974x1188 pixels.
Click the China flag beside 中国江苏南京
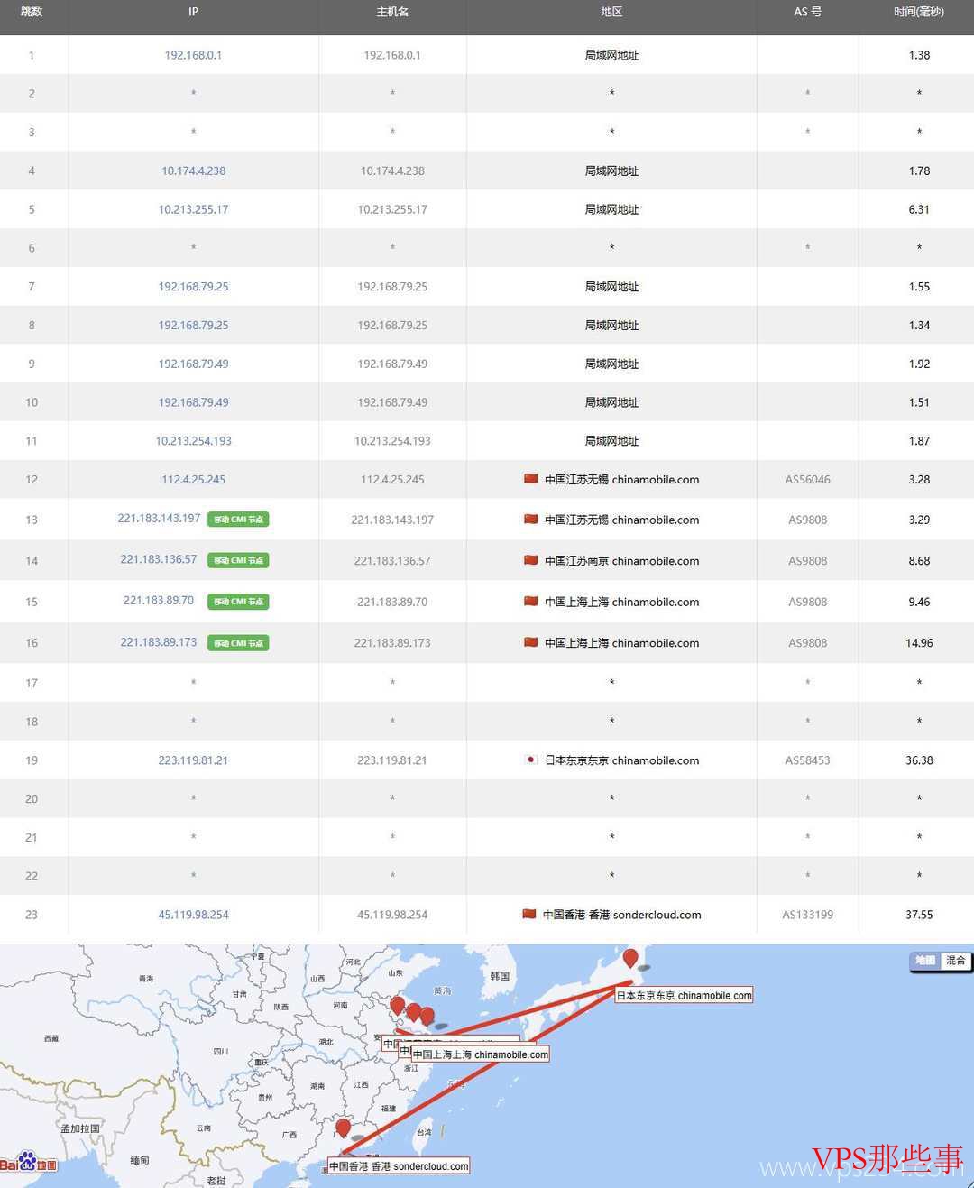pos(530,560)
